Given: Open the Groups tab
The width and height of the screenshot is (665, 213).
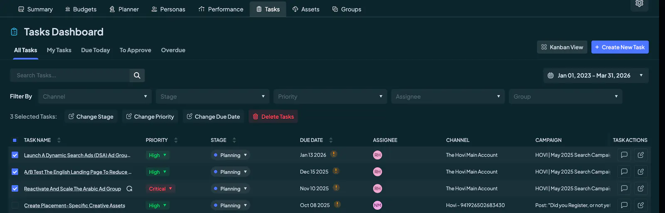Looking at the screenshot, I should coord(347,9).
